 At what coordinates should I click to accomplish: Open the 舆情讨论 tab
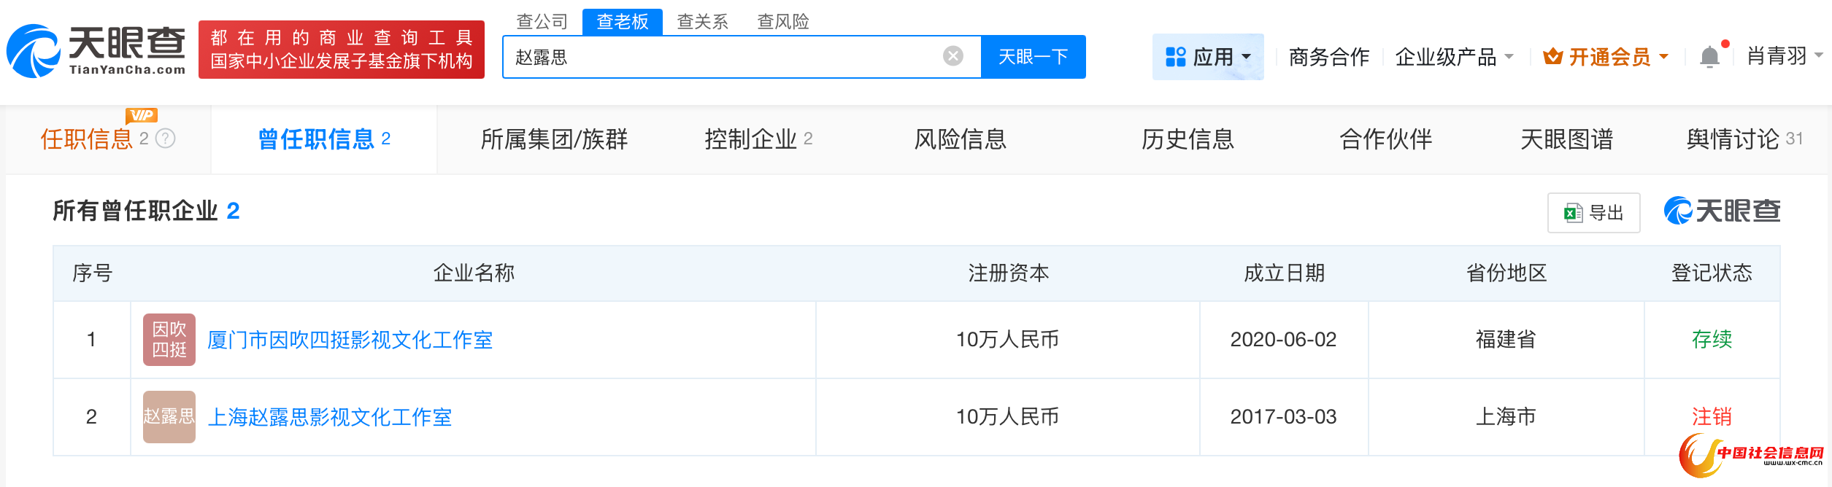[1744, 139]
